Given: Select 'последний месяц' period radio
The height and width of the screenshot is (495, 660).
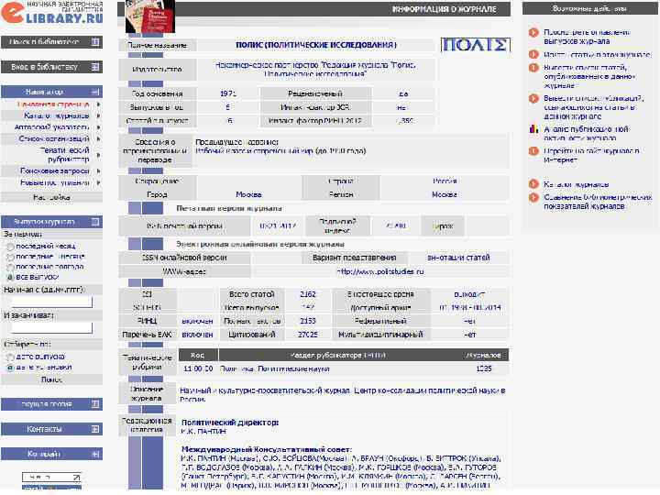Looking at the screenshot, I should coord(10,247).
